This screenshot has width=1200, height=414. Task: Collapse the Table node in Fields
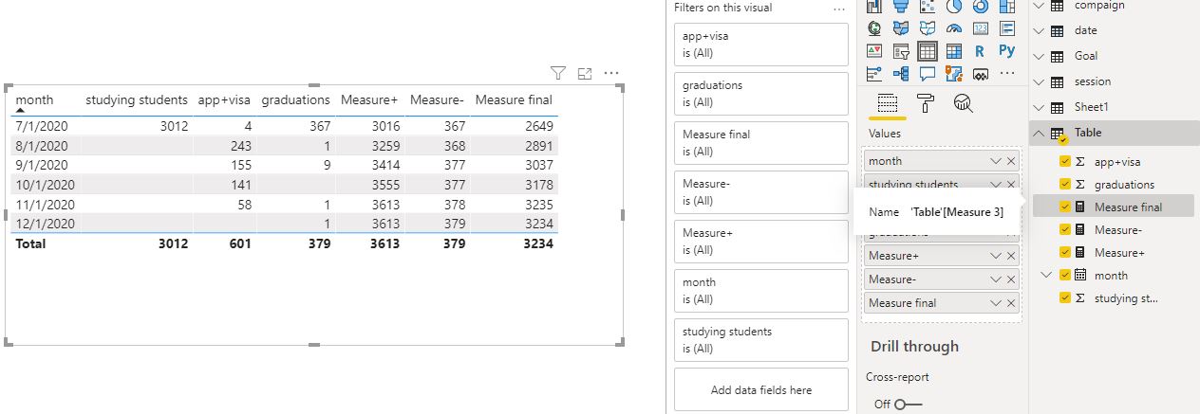point(1039,133)
